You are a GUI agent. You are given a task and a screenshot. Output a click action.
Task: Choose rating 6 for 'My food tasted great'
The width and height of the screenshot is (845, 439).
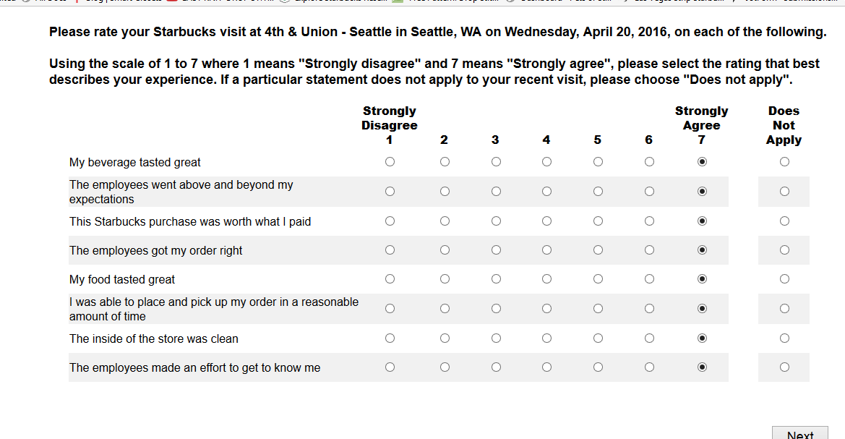pos(649,279)
